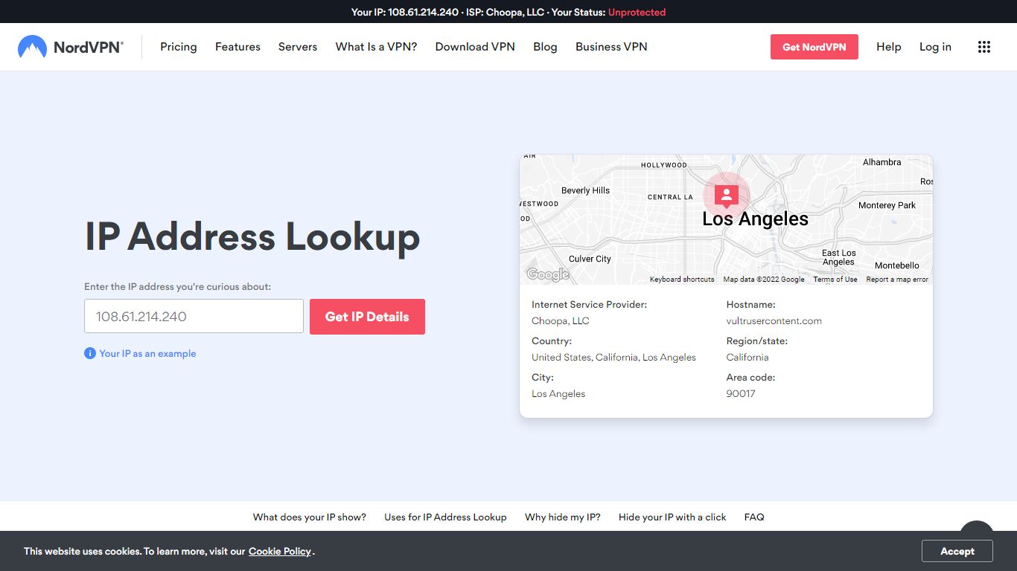Click the info icon beside Your IP example
This screenshot has width=1017, height=571.
(90, 353)
